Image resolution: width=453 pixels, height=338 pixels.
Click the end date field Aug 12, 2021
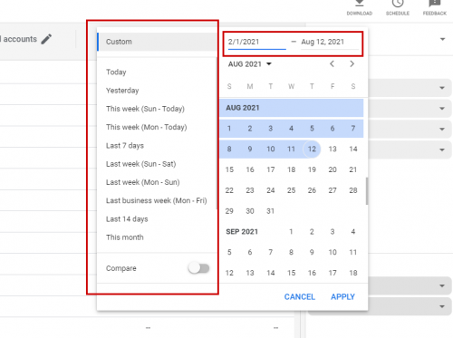click(x=330, y=42)
